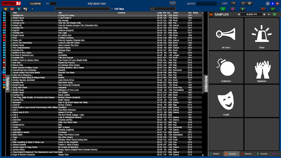Play the Explosion sample pad
281x158 pixels.
click(x=226, y=67)
